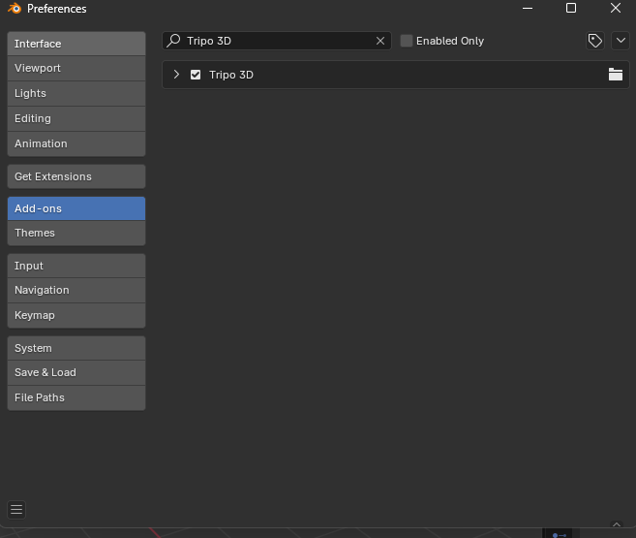Click the add-on search field
Viewport: 636px width, 538px height.
[x=277, y=41]
